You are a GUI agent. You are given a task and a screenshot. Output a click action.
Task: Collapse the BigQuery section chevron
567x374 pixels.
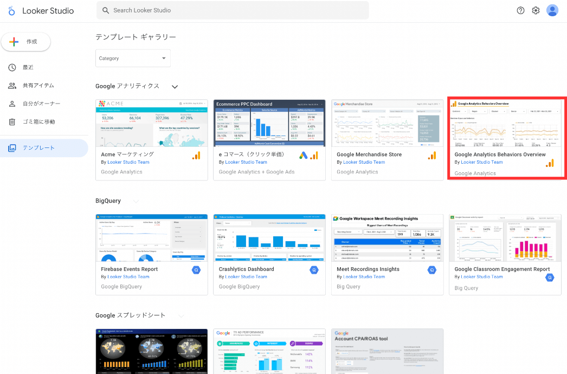136,201
